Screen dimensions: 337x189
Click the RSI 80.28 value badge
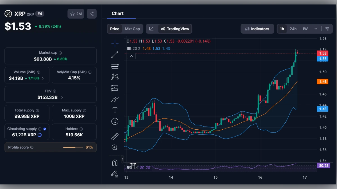click(323, 165)
